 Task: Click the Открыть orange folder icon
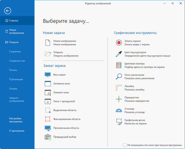click(48, 54)
